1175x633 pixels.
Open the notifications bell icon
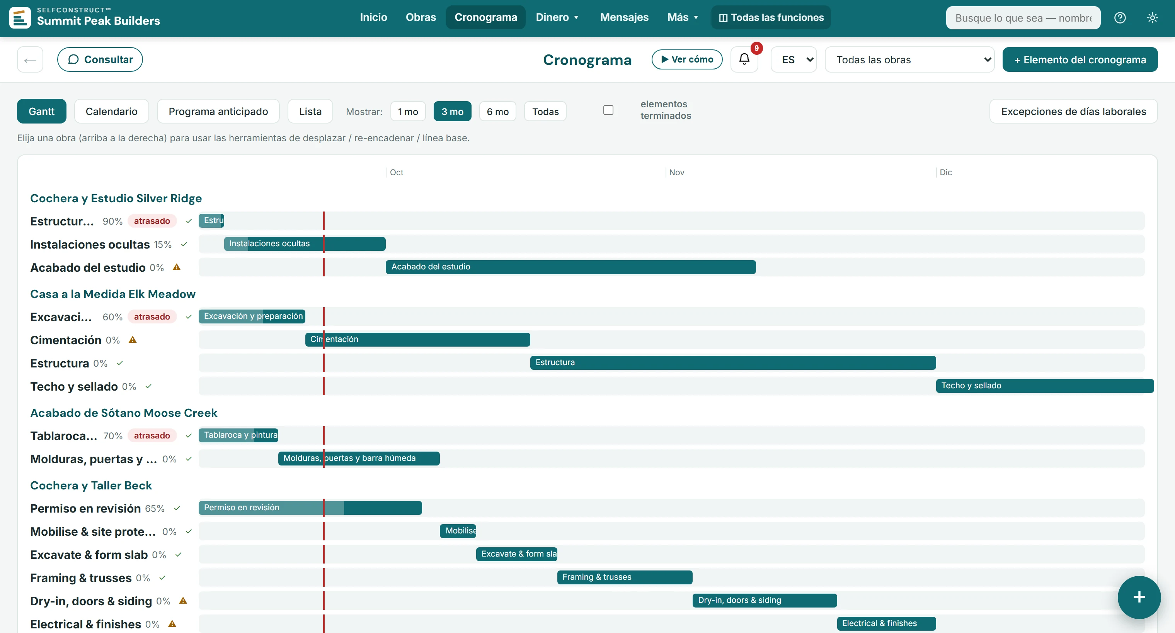pyautogui.click(x=744, y=59)
